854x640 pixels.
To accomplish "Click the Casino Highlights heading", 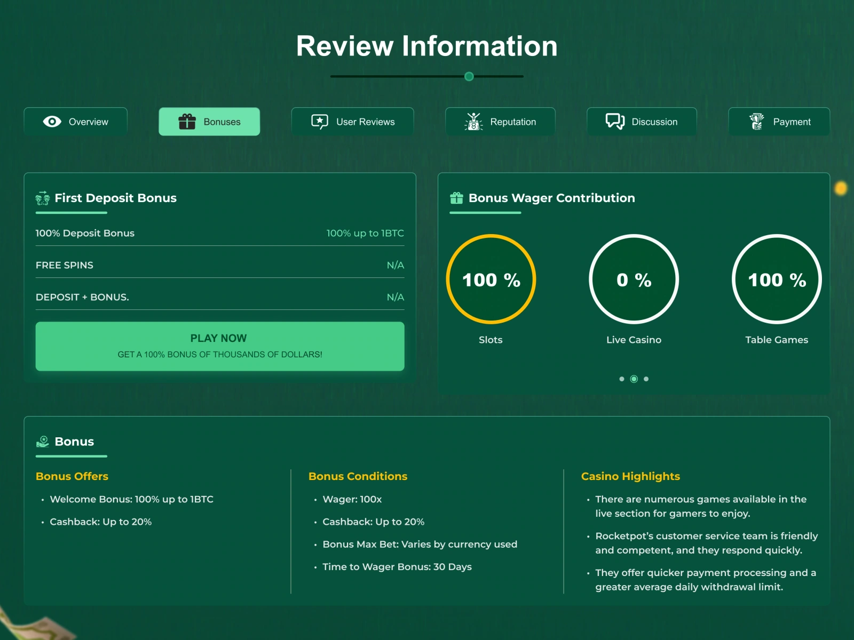I will 630,476.
